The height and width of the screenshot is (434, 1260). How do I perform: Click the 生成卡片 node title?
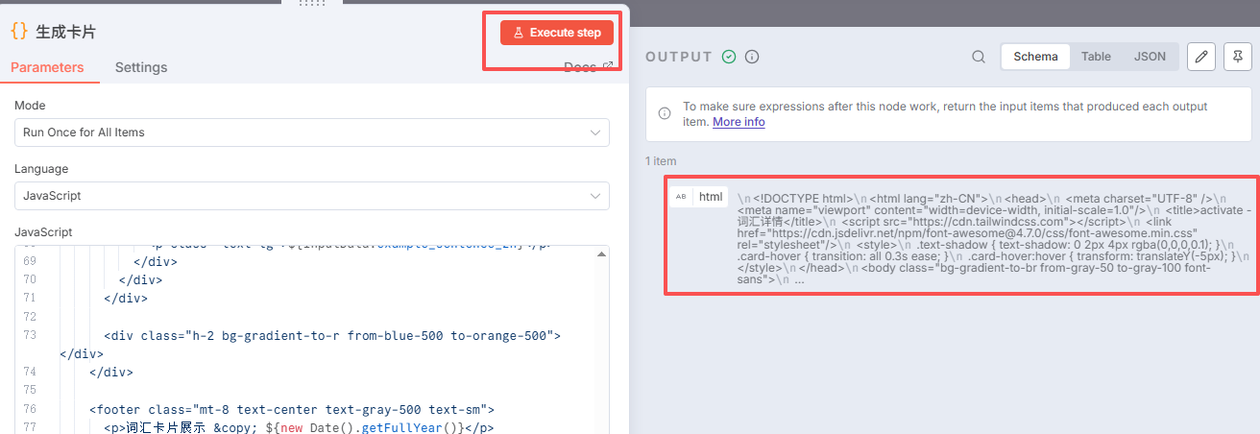click(65, 32)
